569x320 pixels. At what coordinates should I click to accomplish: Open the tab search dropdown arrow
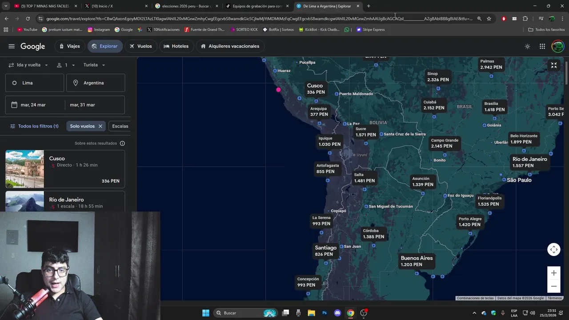tap(6, 6)
